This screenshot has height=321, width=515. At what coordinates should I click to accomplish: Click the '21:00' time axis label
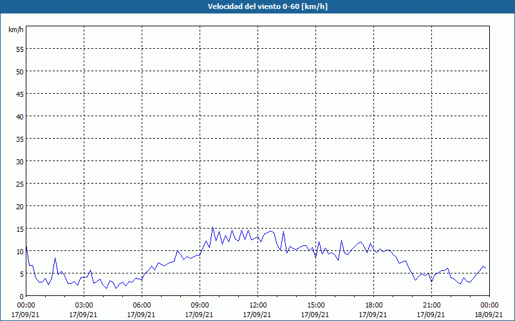[431, 306]
